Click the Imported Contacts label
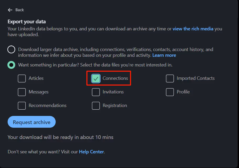The image size is (239, 168). pyautogui.click(x=196, y=78)
